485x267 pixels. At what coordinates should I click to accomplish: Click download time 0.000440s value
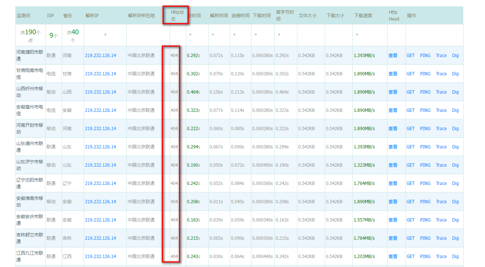[262, 257]
